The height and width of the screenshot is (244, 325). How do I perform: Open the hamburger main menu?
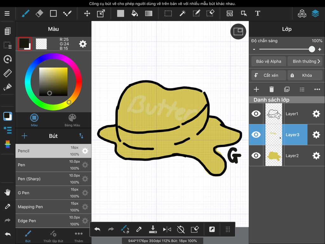[7, 13]
